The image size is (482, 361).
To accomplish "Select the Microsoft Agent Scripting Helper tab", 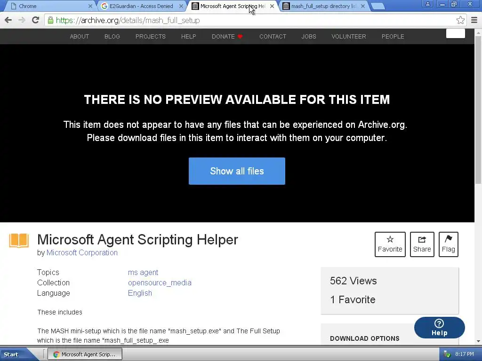I will pyautogui.click(x=233, y=6).
